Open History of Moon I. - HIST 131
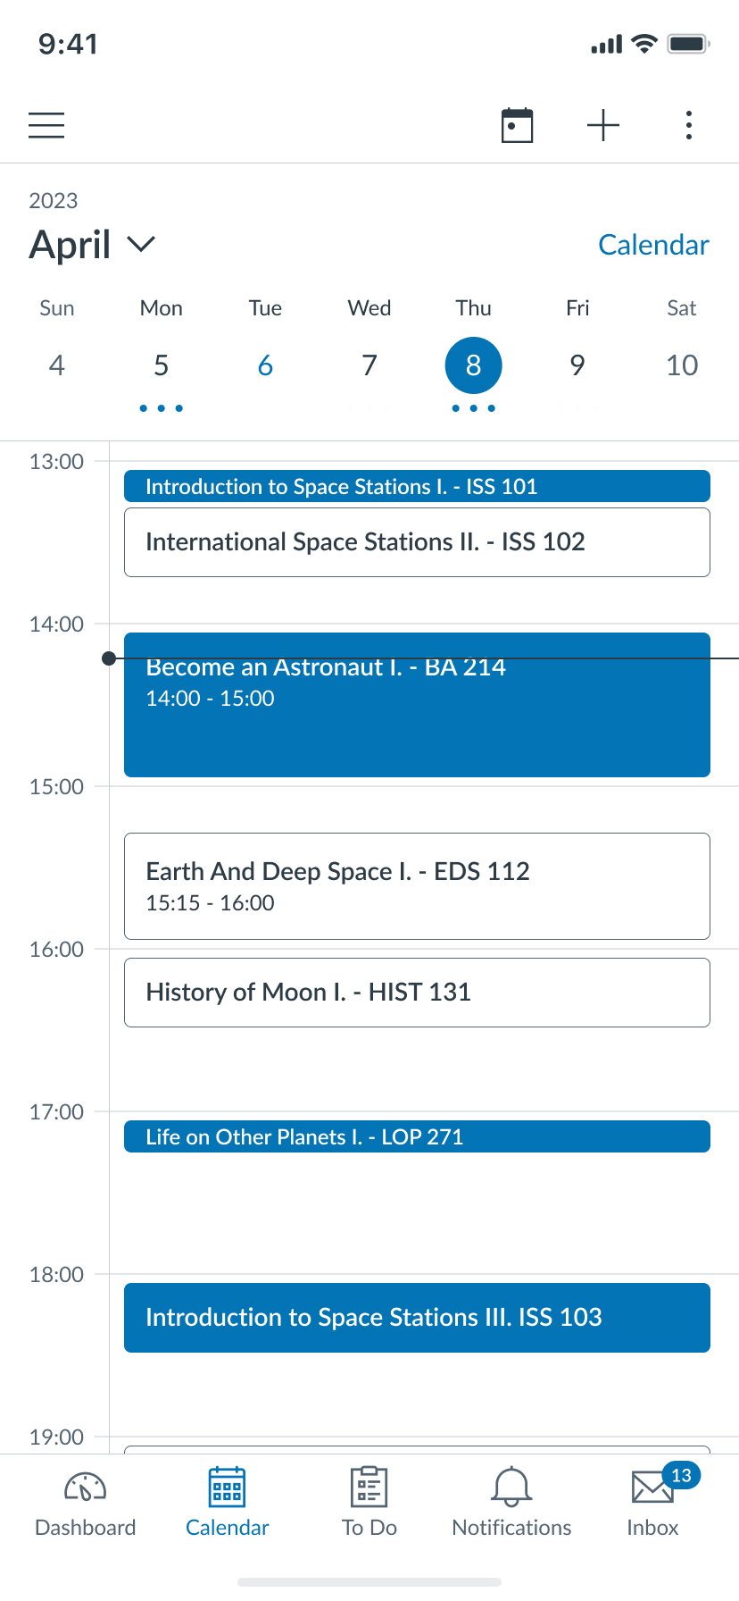 [417, 993]
